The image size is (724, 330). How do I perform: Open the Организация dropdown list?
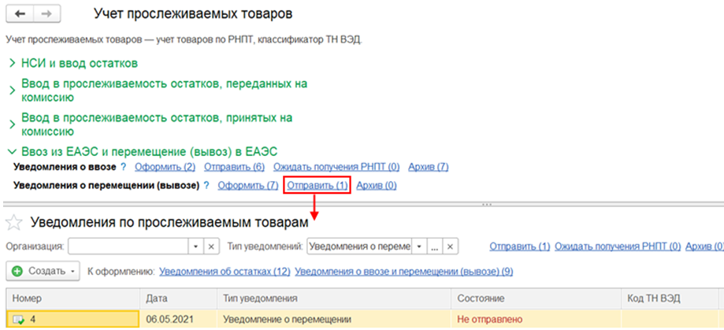(x=195, y=247)
